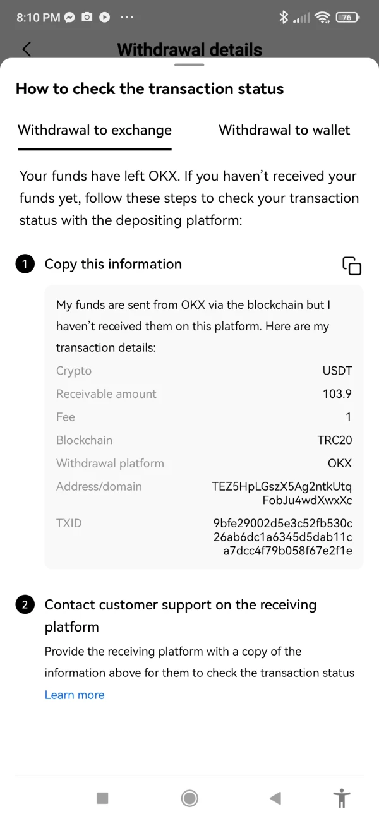Tap the TXID hash value
Viewport: 379px width, 821px height.
pos(283,537)
